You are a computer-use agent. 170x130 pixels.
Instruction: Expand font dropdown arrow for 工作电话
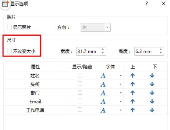(x=121, y=110)
